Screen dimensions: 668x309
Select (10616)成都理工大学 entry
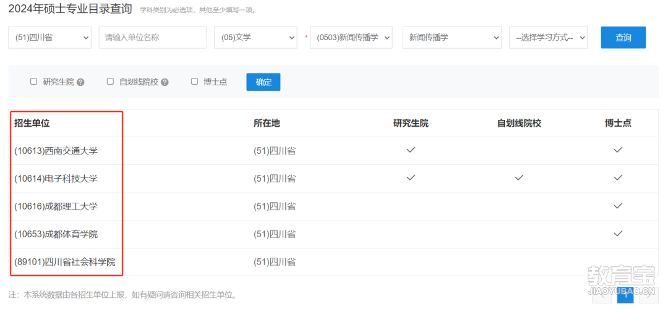pos(56,206)
